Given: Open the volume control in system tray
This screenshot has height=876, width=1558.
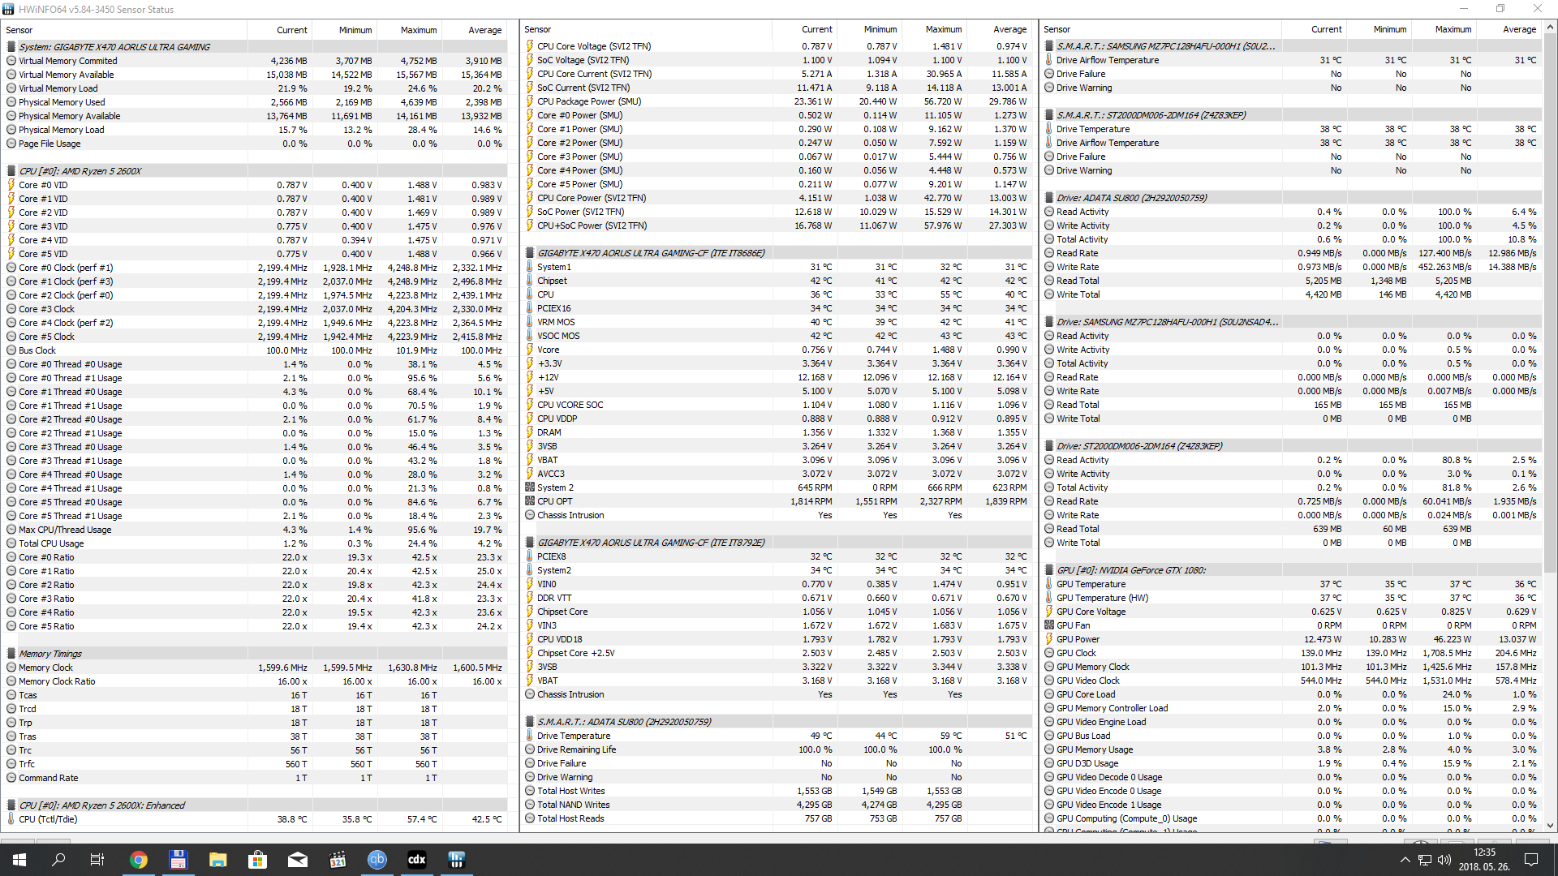Looking at the screenshot, I should coord(1444,860).
